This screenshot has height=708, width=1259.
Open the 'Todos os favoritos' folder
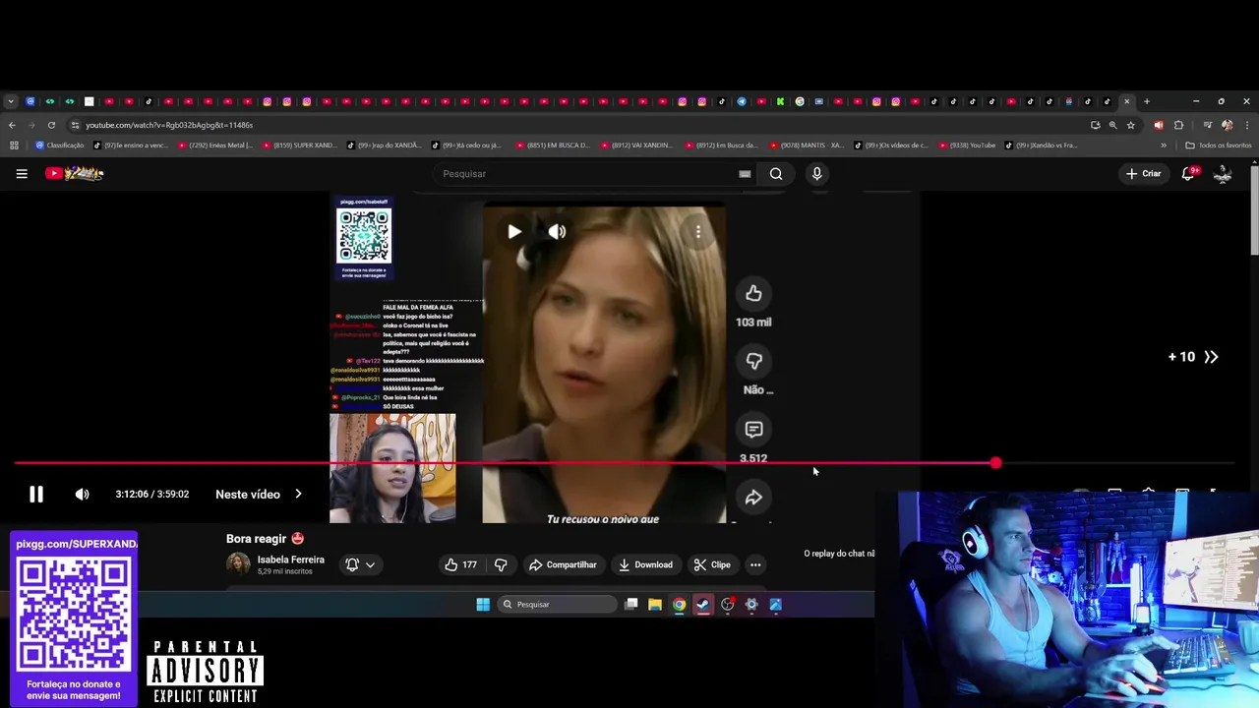(1219, 146)
